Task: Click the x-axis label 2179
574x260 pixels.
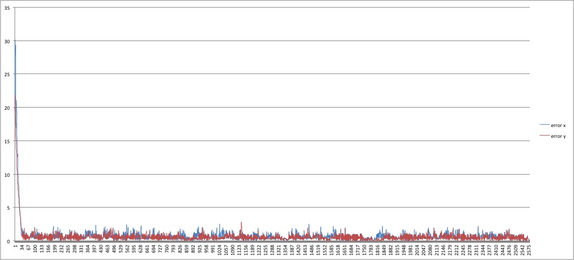Action: 450,249
